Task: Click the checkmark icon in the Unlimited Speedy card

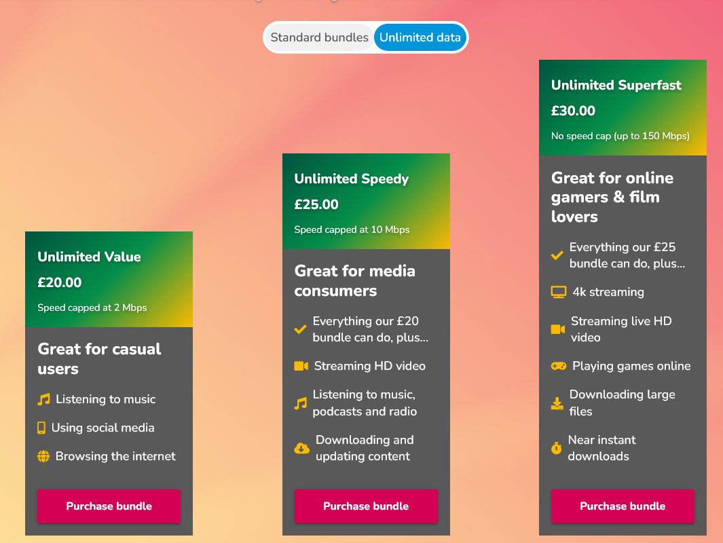Action: (300, 329)
